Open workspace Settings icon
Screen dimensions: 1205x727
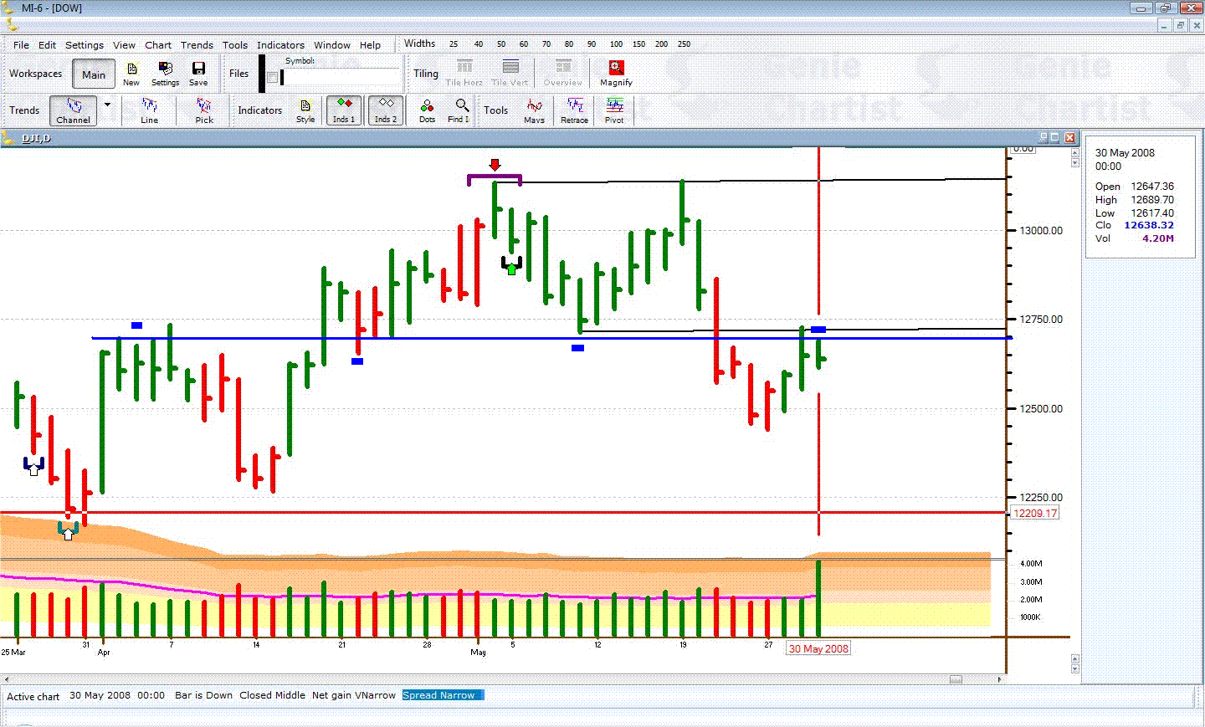coord(165,74)
